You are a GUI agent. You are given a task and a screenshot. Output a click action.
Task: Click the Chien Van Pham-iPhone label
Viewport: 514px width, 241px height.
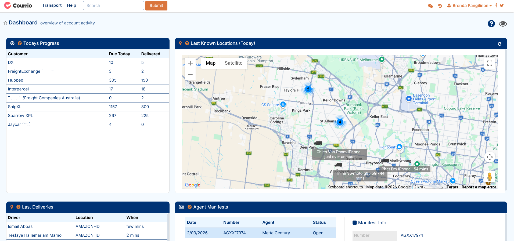[x=339, y=154]
